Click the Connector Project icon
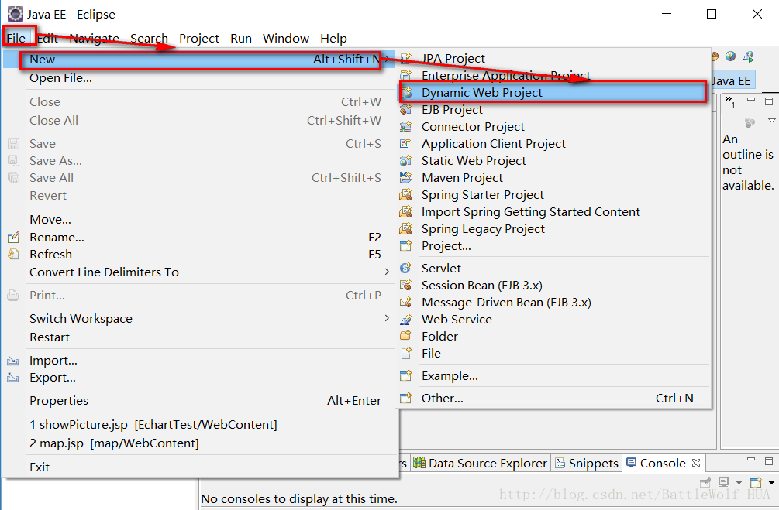The width and height of the screenshot is (779, 510). 406,126
